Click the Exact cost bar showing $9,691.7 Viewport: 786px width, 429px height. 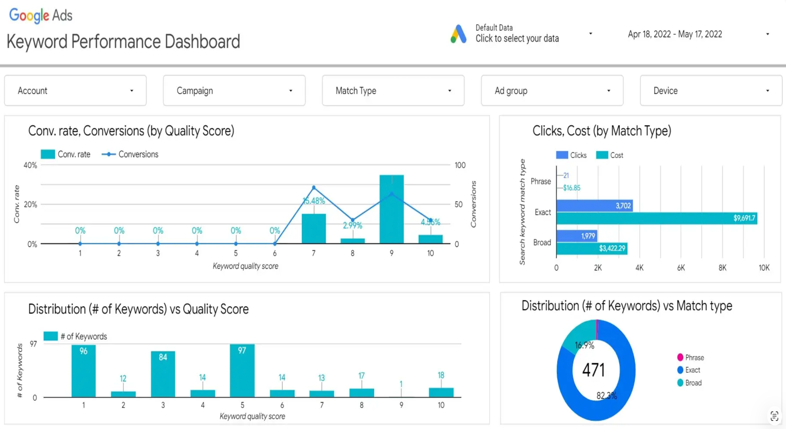656,218
